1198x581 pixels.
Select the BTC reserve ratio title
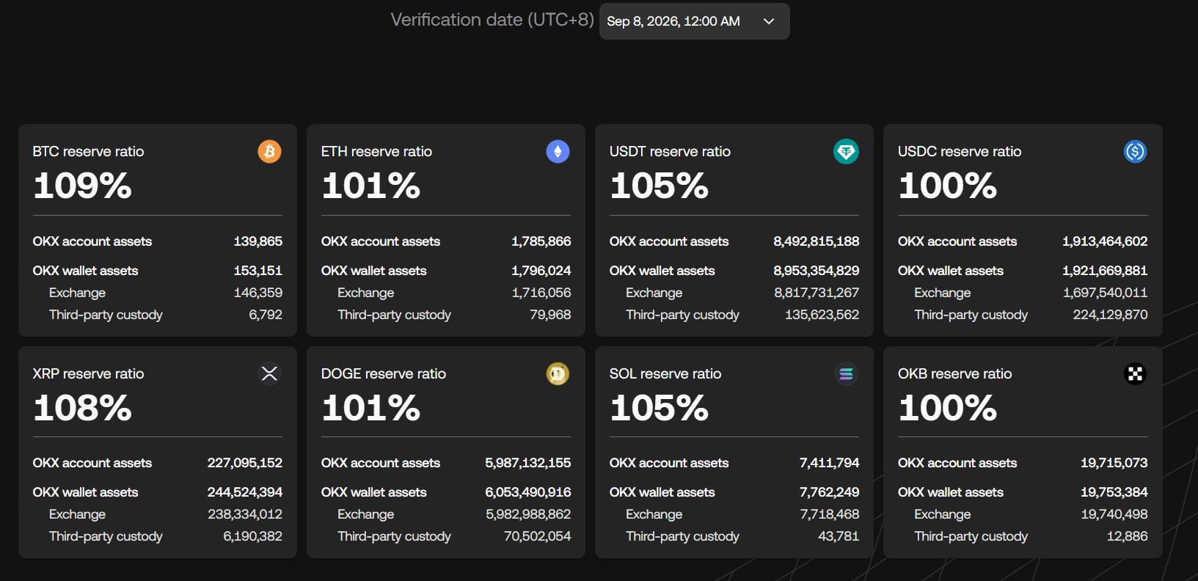tap(88, 151)
